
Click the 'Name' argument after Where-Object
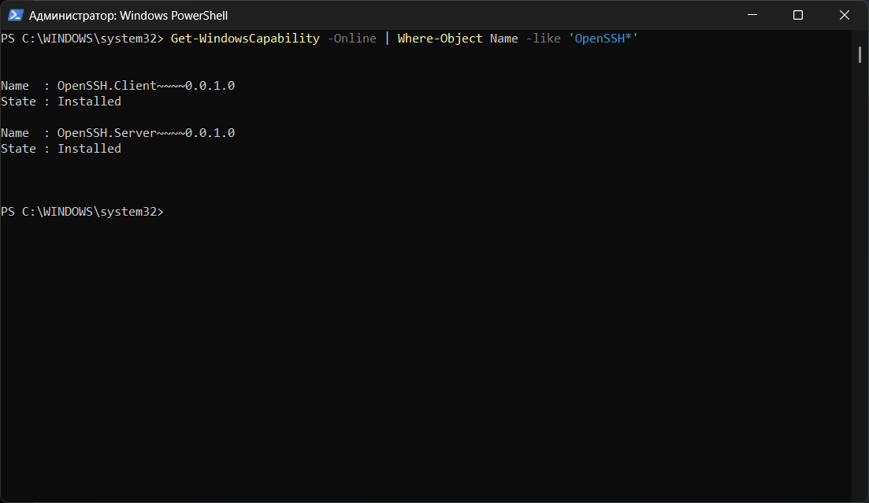coord(503,39)
